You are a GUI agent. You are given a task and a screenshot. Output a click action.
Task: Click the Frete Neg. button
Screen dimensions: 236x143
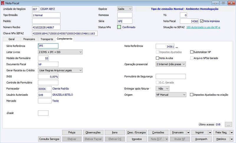click(221, 132)
